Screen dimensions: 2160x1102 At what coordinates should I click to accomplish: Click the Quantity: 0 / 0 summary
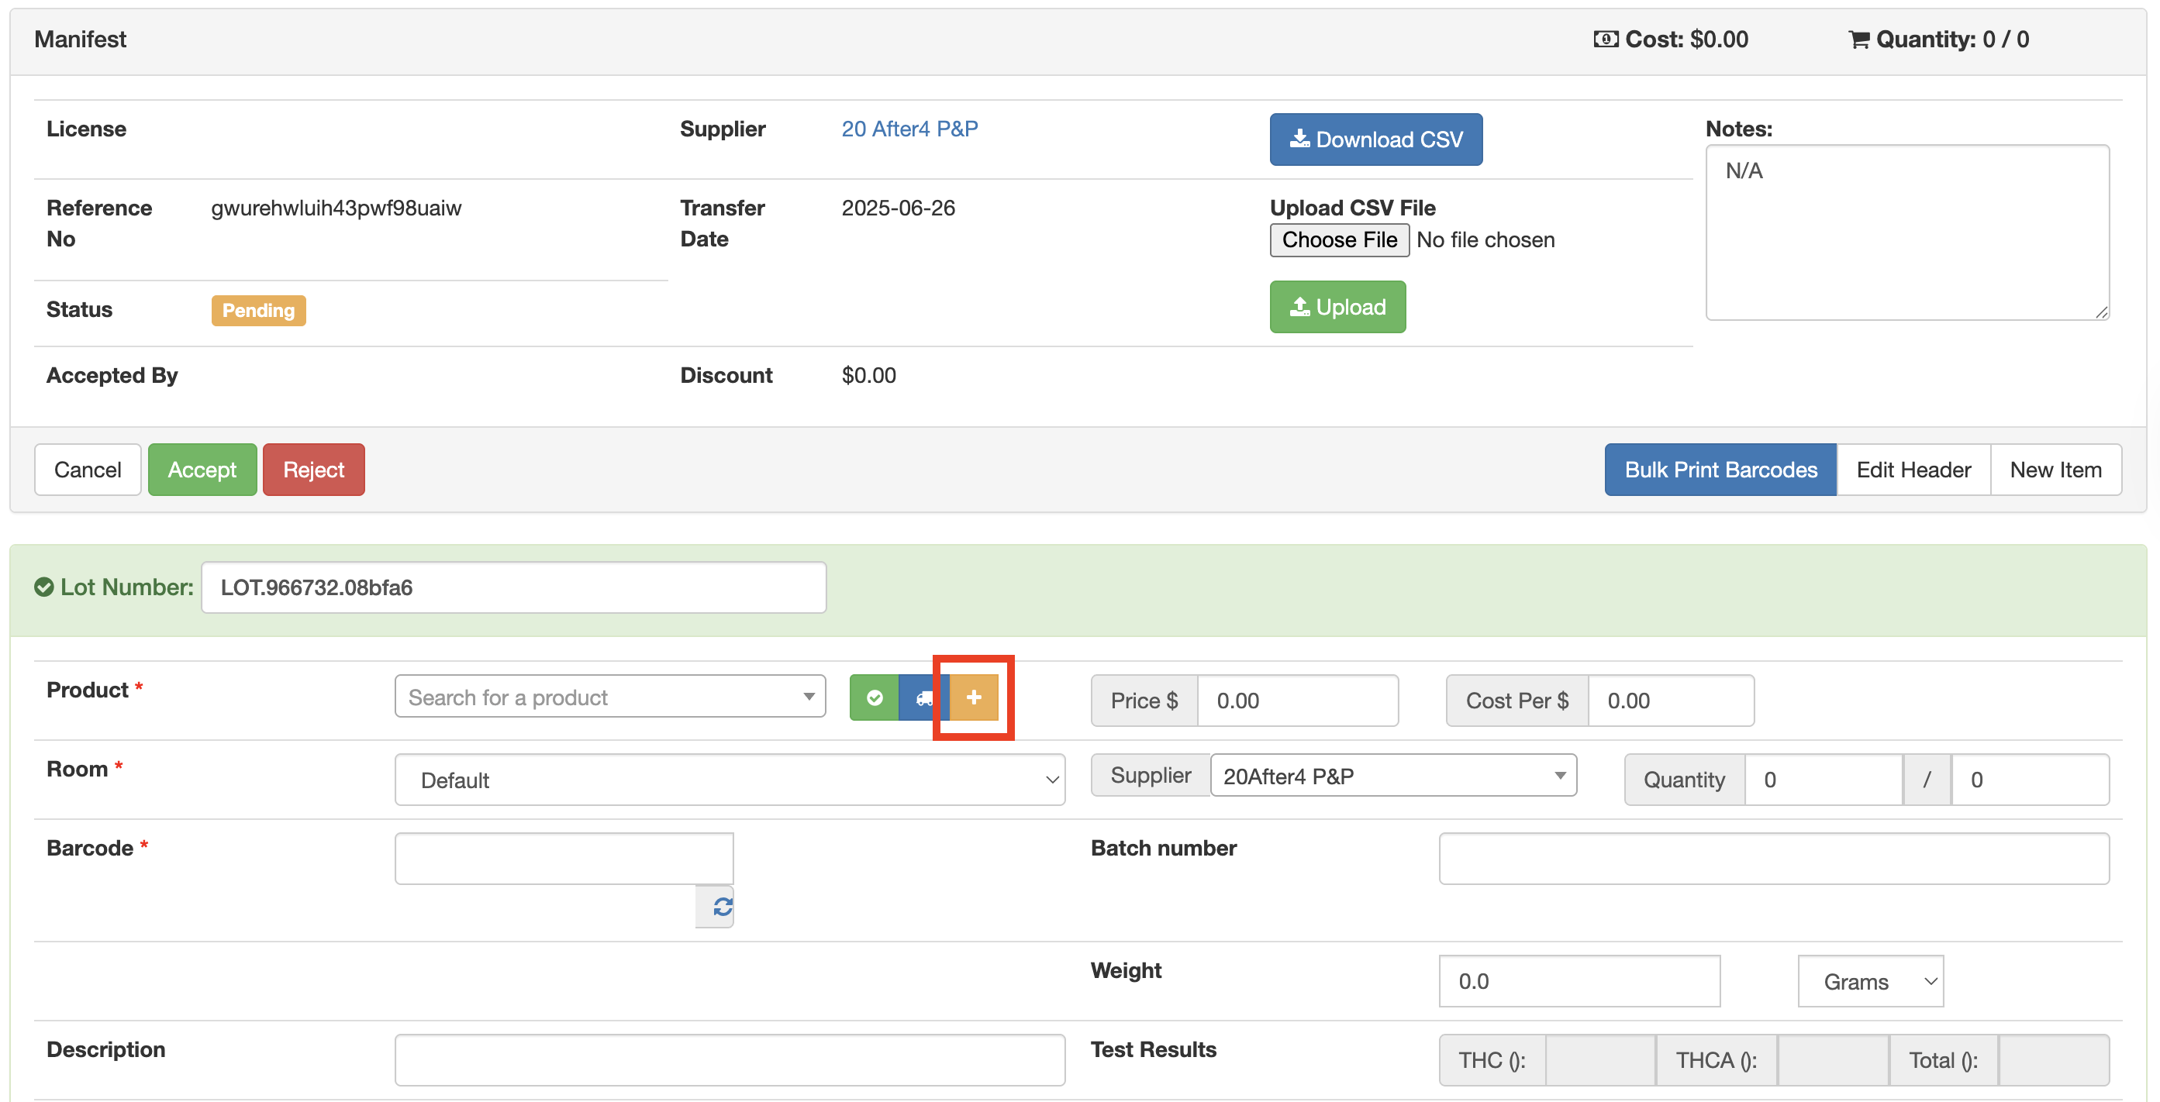point(1938,40)
